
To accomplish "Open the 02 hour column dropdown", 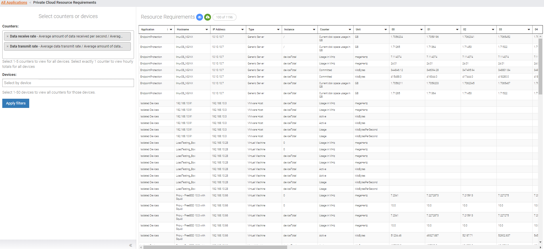I will point(493,29).
